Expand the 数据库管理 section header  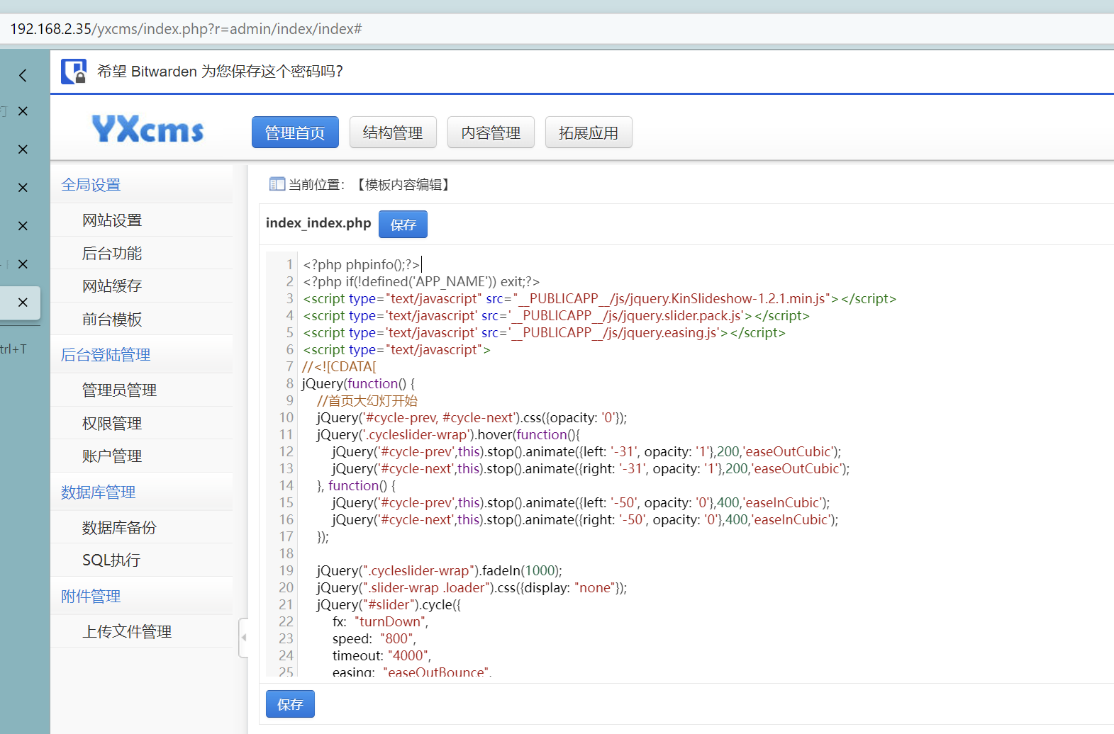pyautogui.click(x=142, y=492)
